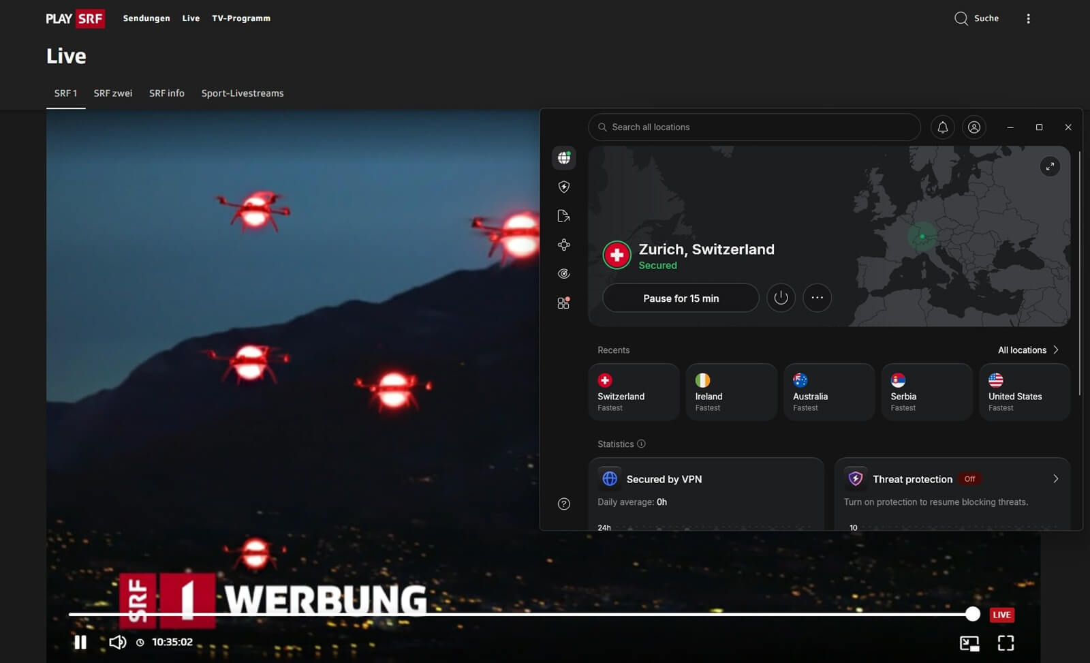Open TV-Programm in the header

(x=241, y=18)
